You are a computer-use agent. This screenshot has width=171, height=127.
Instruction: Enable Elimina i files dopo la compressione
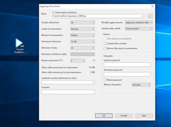pos(105,48)
